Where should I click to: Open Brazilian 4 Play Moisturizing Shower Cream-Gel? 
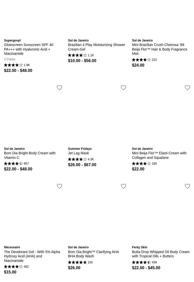click(x=96, y=47)
